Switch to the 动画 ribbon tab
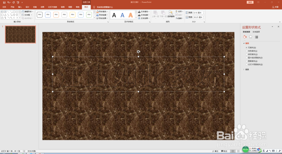The image size is (282, 154). (43, 7)
